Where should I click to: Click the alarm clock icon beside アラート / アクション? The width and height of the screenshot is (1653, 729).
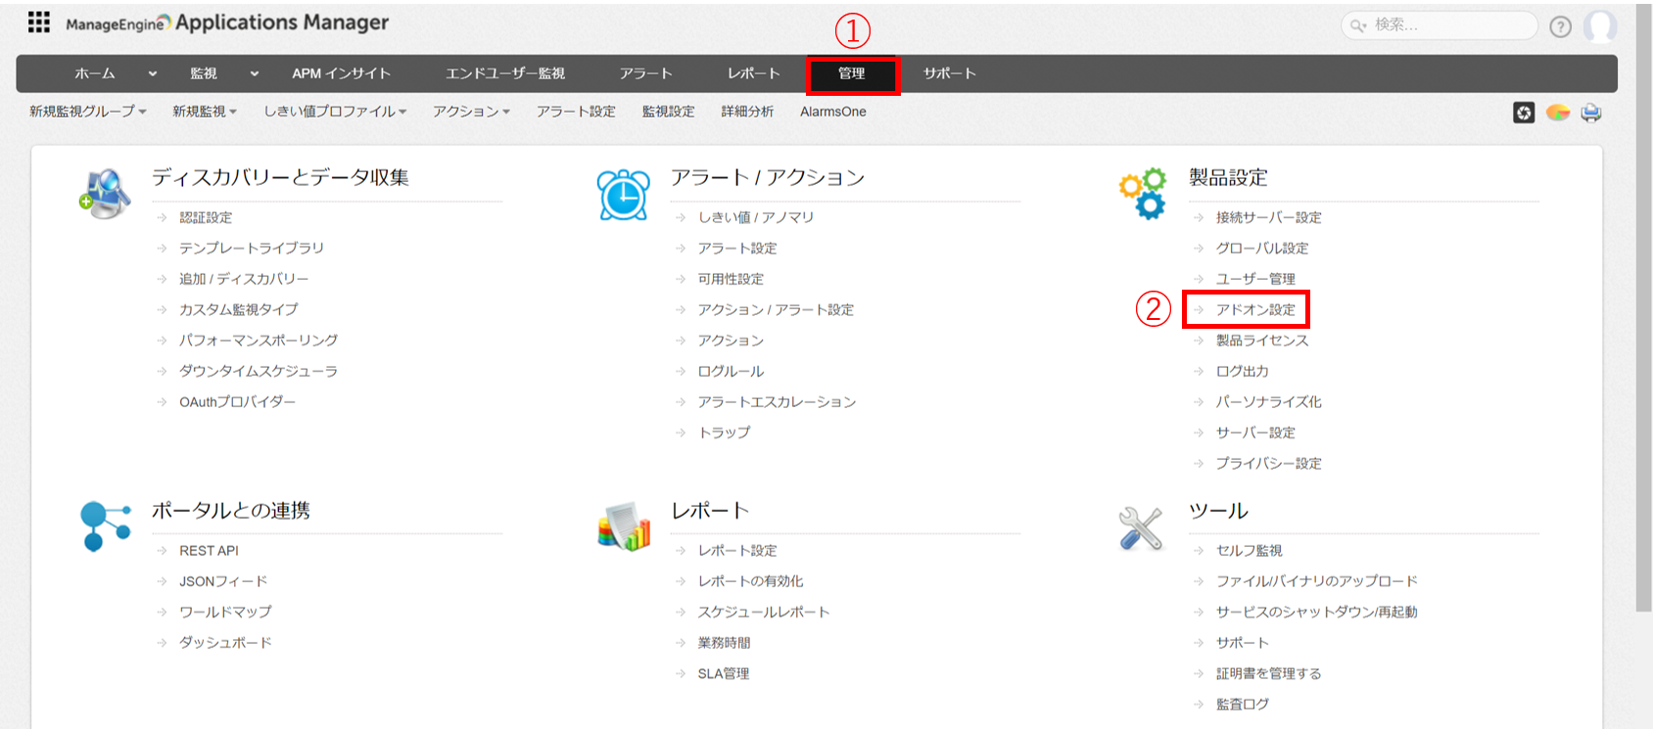pyautogui.click(x=624, y=194)
